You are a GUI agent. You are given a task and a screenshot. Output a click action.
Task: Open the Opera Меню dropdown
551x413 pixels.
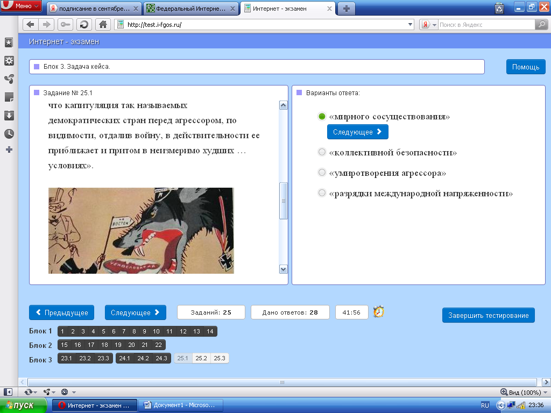point(22,6)
